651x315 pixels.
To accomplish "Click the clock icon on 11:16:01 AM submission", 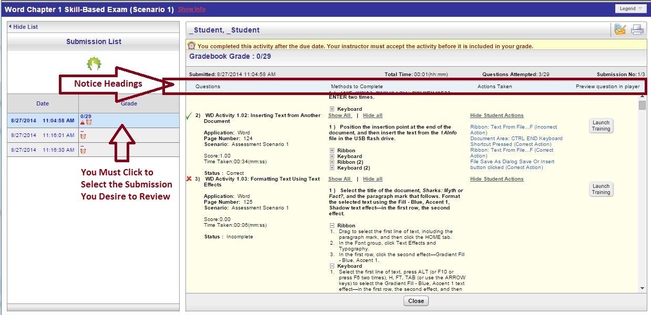I will tap(82, 136).
